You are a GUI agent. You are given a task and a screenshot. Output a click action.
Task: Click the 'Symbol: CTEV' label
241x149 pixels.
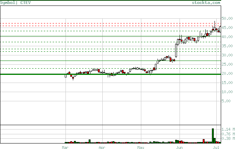point(15,3)
